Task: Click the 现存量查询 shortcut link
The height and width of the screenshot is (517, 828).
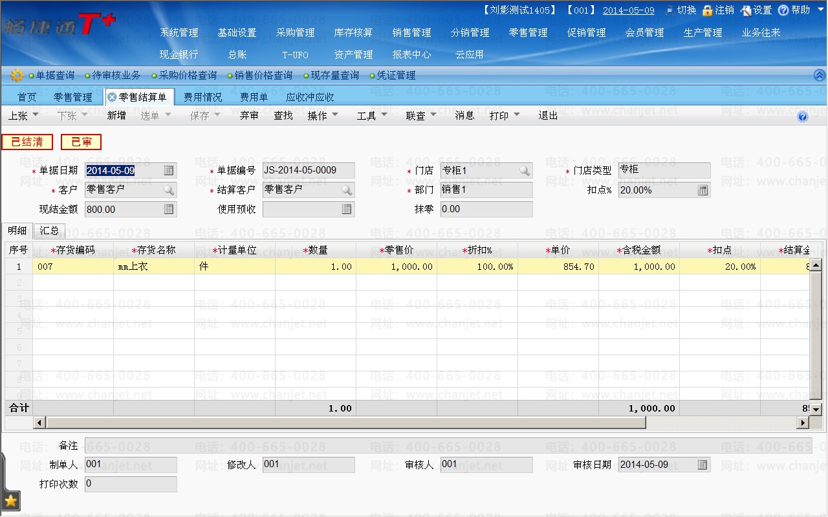Action: tap(334, 75)
